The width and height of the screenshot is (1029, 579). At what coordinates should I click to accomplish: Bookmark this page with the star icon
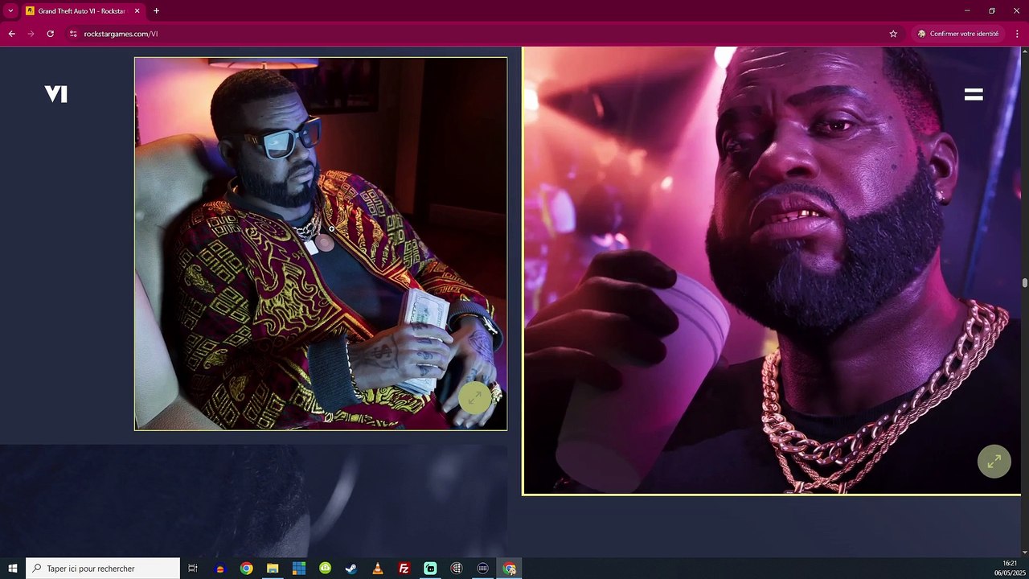tap(893, 34)
